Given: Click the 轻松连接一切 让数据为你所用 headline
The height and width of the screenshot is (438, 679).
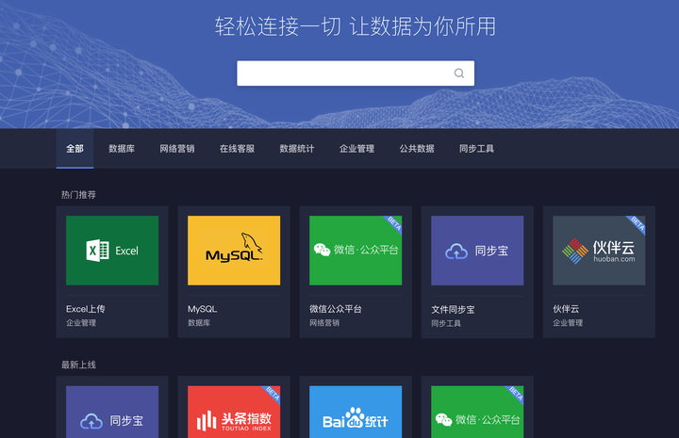Looking at the screenshot, I should pos(356,26).
